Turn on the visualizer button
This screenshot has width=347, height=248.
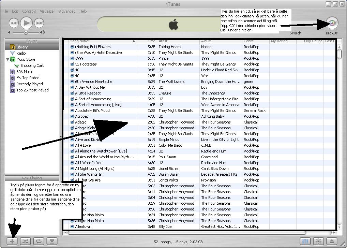[318, 242]
